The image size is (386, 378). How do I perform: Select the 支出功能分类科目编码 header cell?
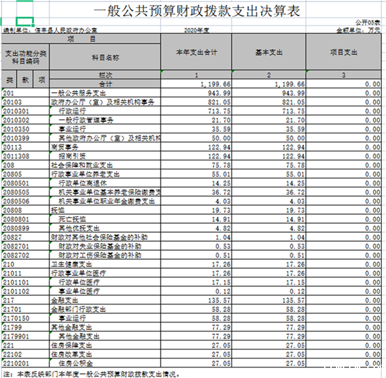coord(26,57)
